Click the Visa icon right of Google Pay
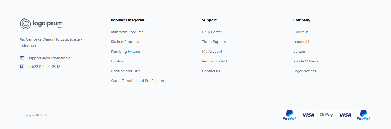 [345, 115]
